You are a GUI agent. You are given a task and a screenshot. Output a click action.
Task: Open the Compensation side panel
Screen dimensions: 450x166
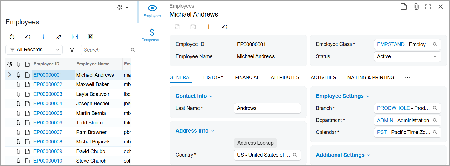tap(152, 35)
